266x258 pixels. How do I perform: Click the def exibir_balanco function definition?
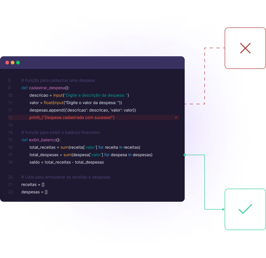click(41, 140)
